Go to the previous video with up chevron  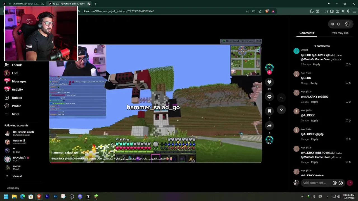coord(281,97)
